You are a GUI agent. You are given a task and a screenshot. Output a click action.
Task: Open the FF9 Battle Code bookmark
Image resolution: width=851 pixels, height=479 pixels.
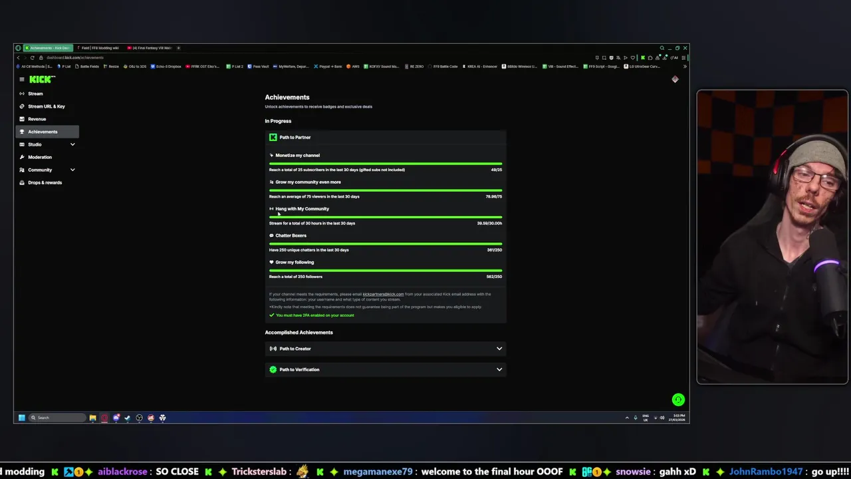(443, 67)
